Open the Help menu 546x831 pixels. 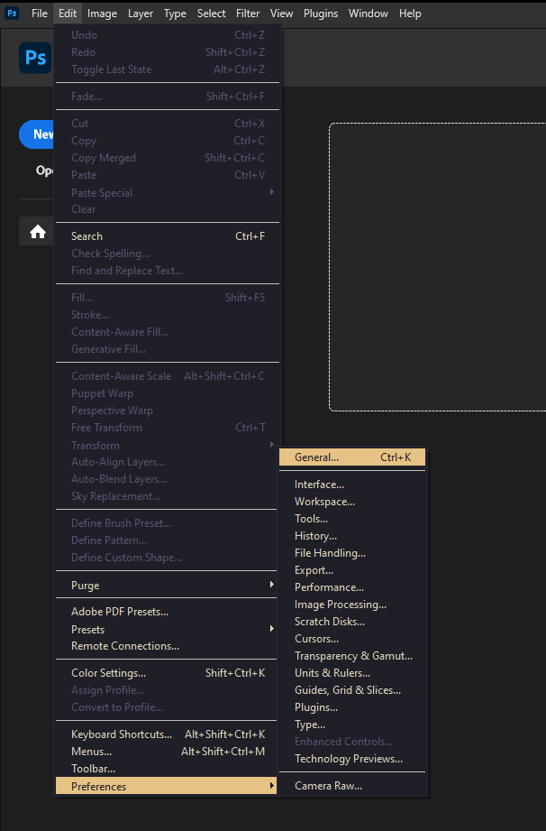[x=410, y=14]
